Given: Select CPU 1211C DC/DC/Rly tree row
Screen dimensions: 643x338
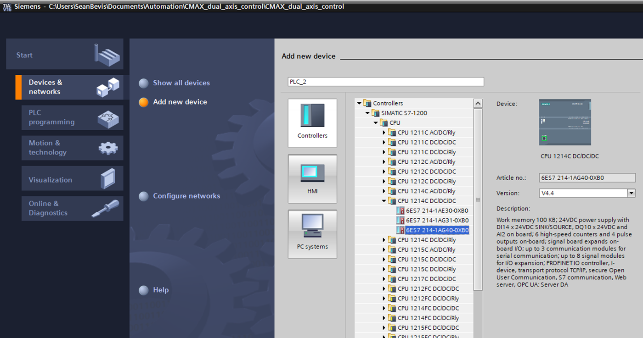Looking at the screenshot, I should pos(427,152).
